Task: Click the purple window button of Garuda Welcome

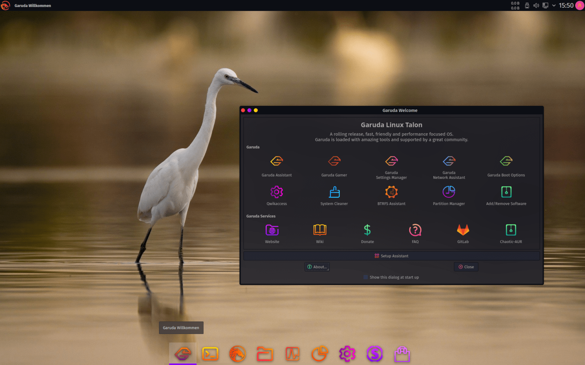Action: 249,110
